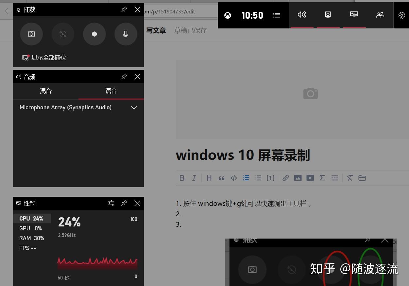This screenshot has width=409, height=286.
Task: Start recording with the record button
Action: pos(94,34)
